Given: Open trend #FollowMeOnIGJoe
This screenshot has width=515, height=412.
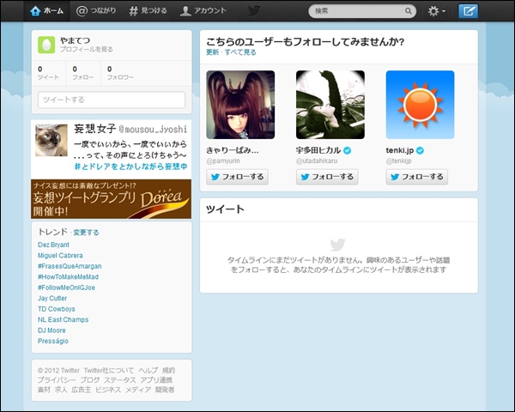Looking at the screenshot, I should click(66, 288).
